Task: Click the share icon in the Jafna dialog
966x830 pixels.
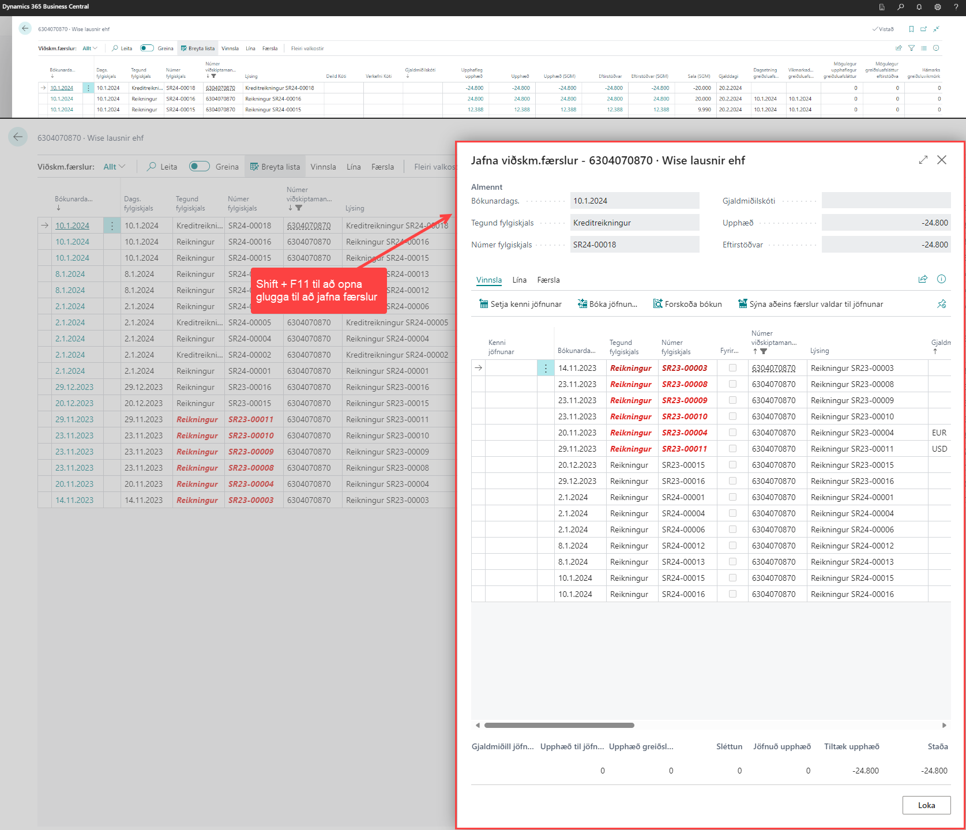Action: (923, 279)
